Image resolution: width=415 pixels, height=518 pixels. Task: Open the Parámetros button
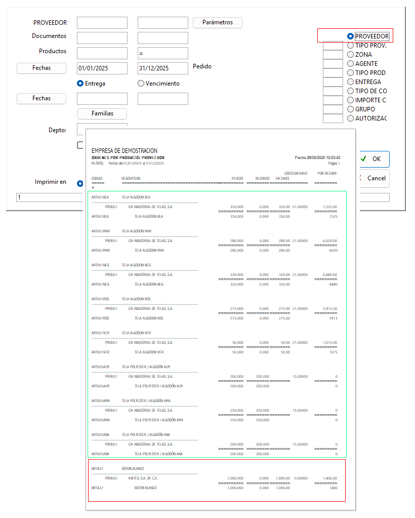(x=218, y=22)
